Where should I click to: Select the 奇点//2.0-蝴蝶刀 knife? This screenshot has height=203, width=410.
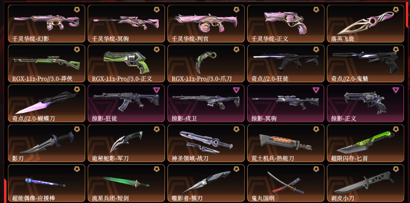[47, 103]
